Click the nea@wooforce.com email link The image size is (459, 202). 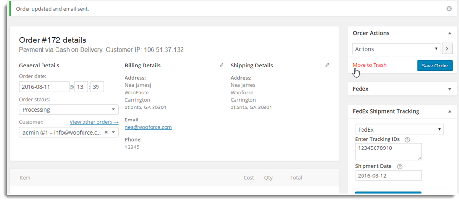click(148, 127)
